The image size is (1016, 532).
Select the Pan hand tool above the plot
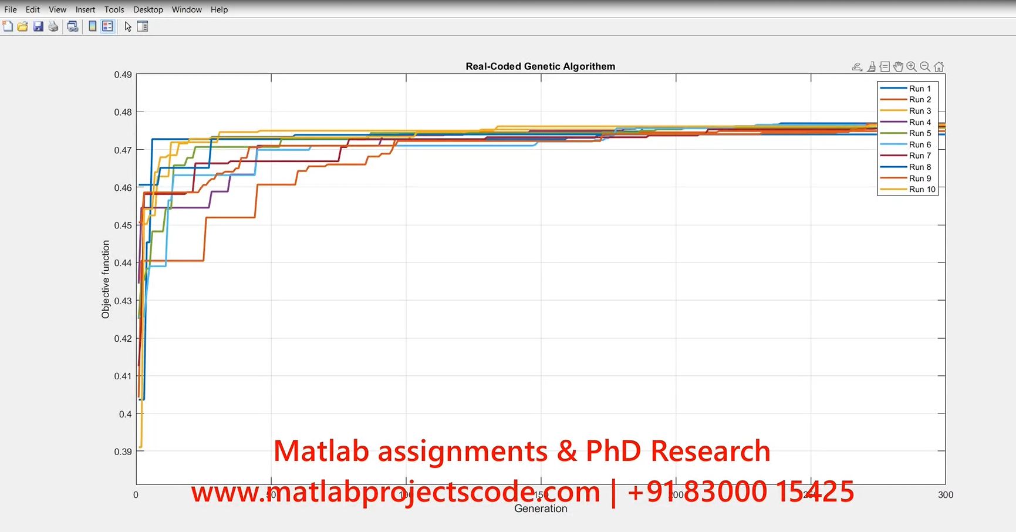point(898,67)
